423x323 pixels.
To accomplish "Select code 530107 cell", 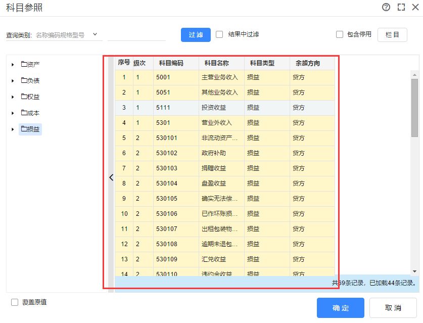I will (x=176, y=229).
